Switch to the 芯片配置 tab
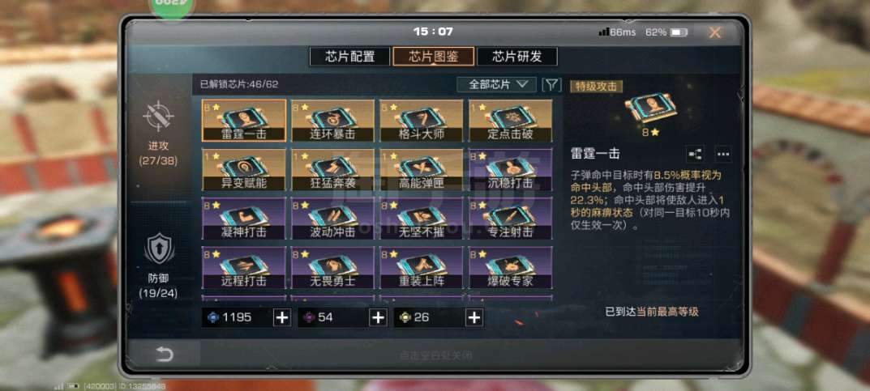 (x=349, y=57)
